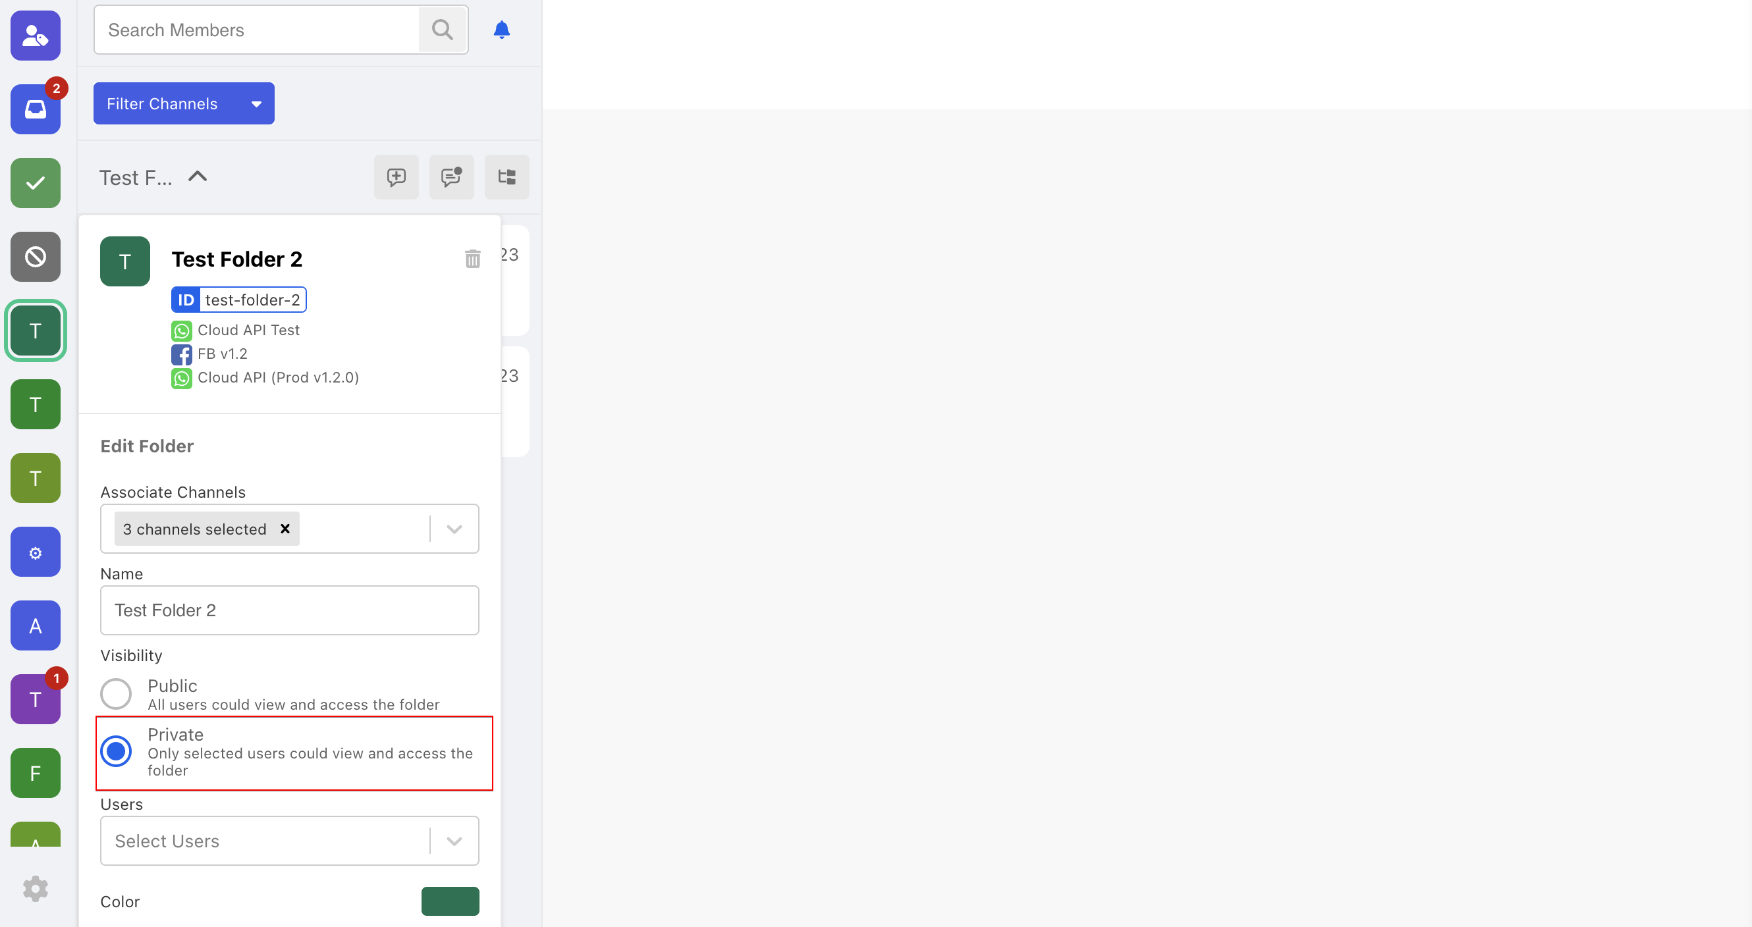Click the search magnifier icon
Viewport: 1752px width, 927px height.
[x=442, y=30]
